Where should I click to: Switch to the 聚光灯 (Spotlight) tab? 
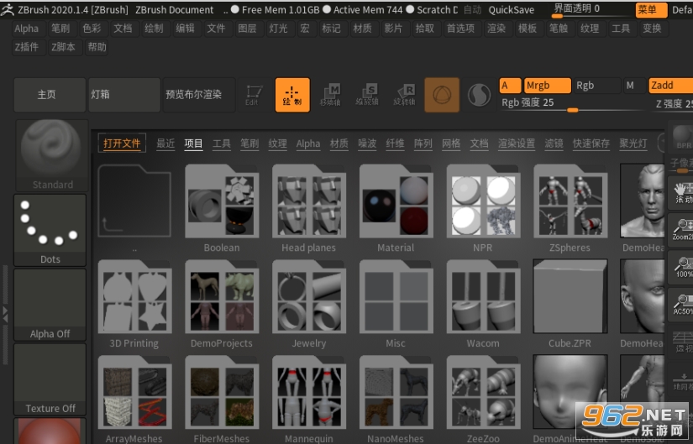633,144
